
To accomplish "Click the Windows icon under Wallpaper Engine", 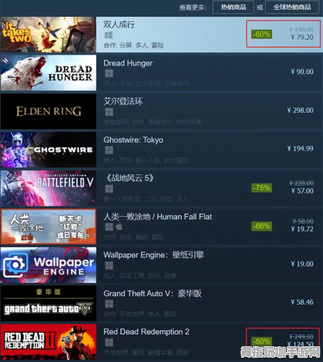I will [x=109, y=266].
